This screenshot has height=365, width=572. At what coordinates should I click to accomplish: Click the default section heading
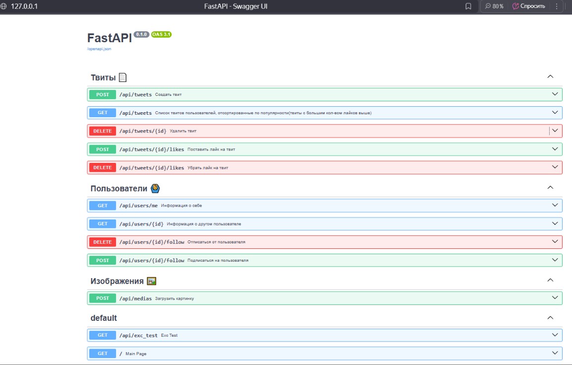point(104,318)
